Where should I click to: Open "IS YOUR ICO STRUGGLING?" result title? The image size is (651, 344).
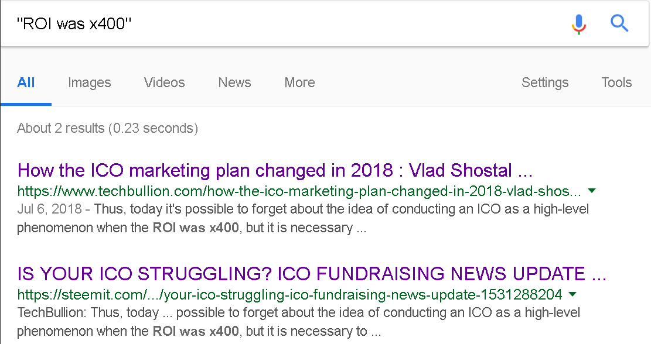click(312, 274)
